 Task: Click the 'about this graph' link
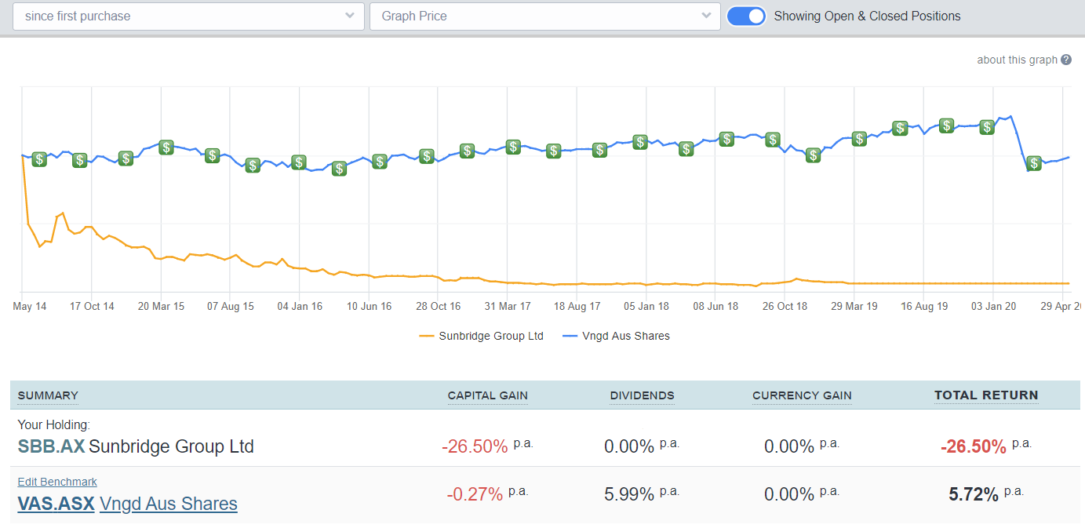tap(1017, 60)
